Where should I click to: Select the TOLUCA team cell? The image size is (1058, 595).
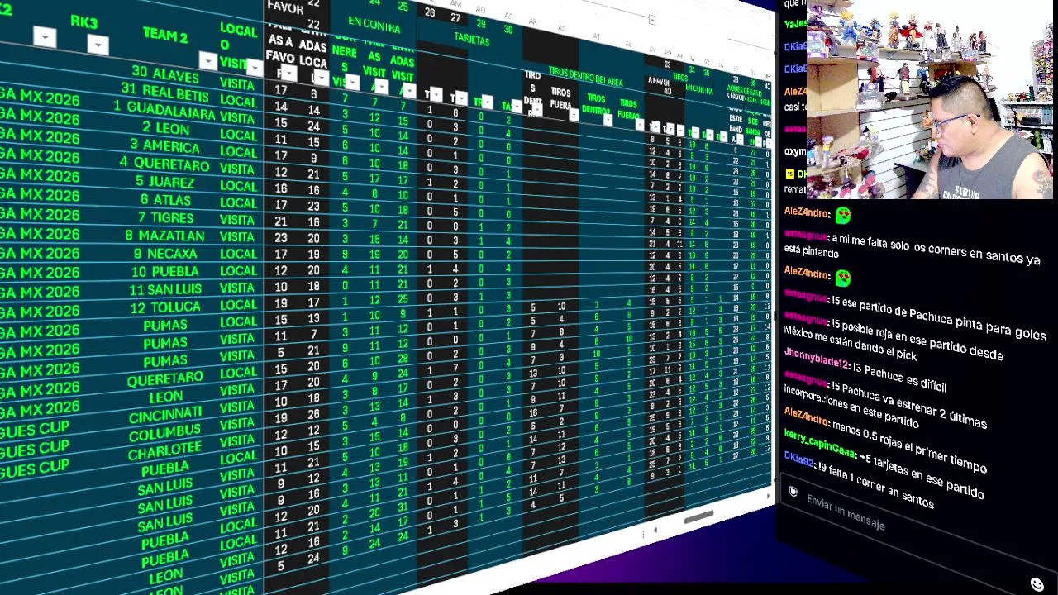[164, 307]
